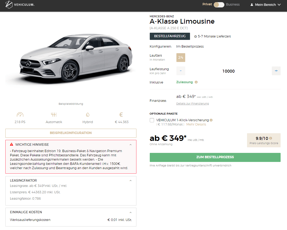Select the 5-7 Monate Lieferzeit text
The width and height of the screenshot is (287, 230).
tap(214, 36)
